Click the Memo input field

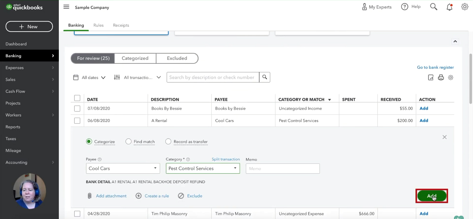(283, 168)
